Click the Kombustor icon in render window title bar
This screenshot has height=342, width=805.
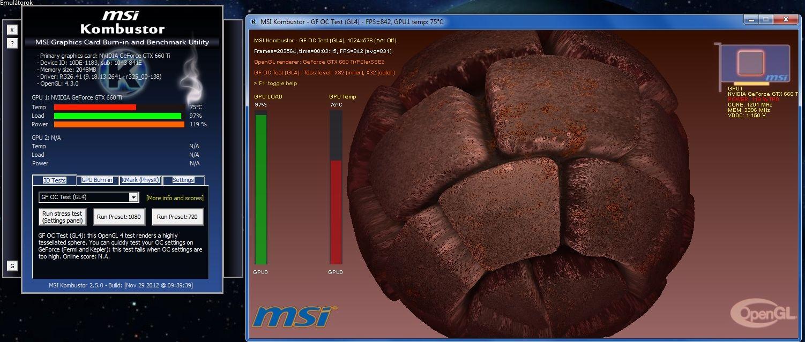coord(253,22)
